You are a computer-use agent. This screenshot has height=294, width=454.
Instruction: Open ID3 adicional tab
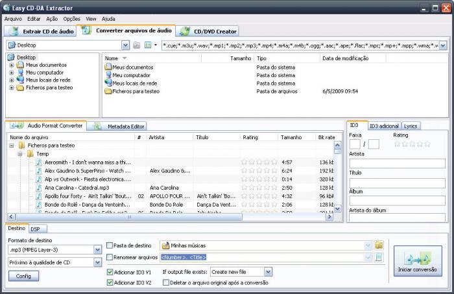(384, 126)
